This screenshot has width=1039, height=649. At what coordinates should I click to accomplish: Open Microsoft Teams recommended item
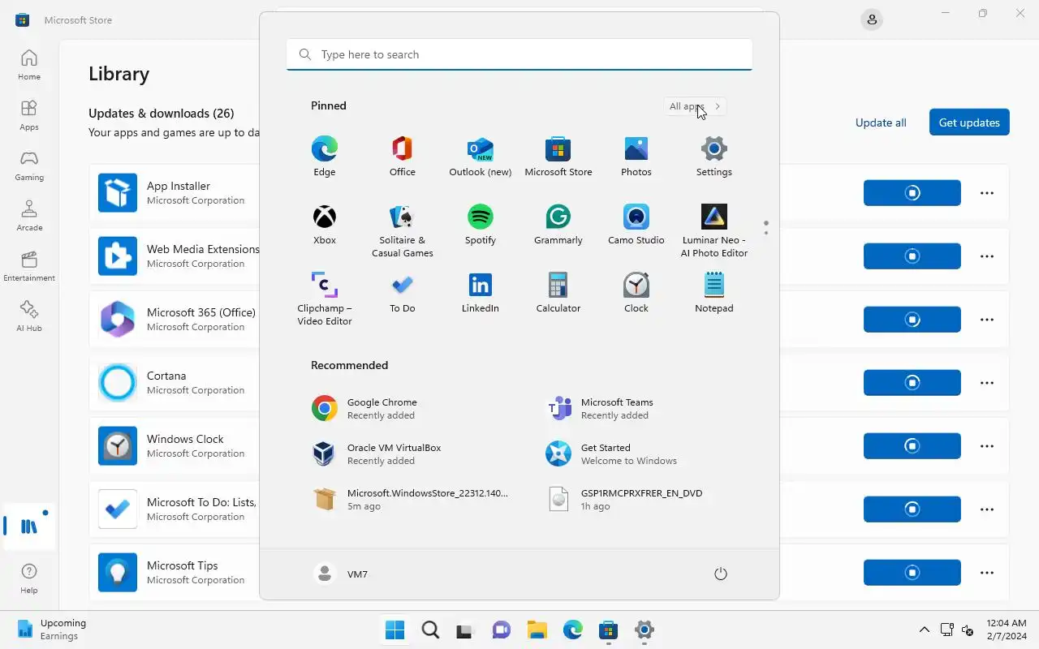click(x=636, y=409)
